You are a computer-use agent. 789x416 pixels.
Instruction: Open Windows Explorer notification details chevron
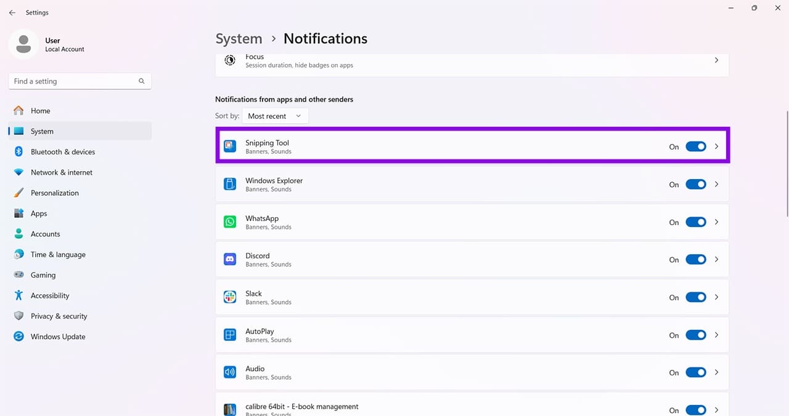coord(716,185)
